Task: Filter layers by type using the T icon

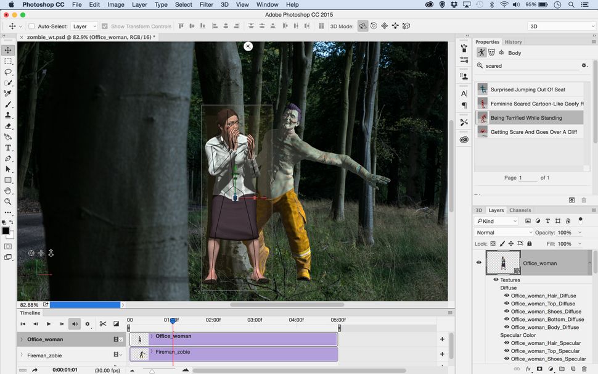Action: click(547, 220)
